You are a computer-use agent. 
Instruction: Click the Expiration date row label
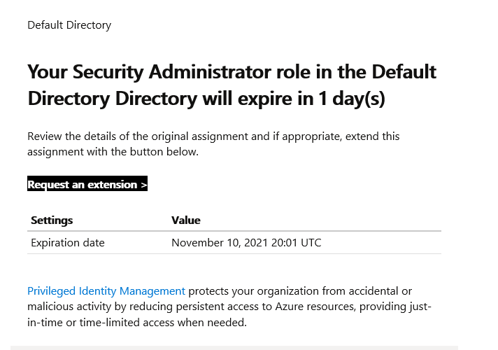pos(68,243)
